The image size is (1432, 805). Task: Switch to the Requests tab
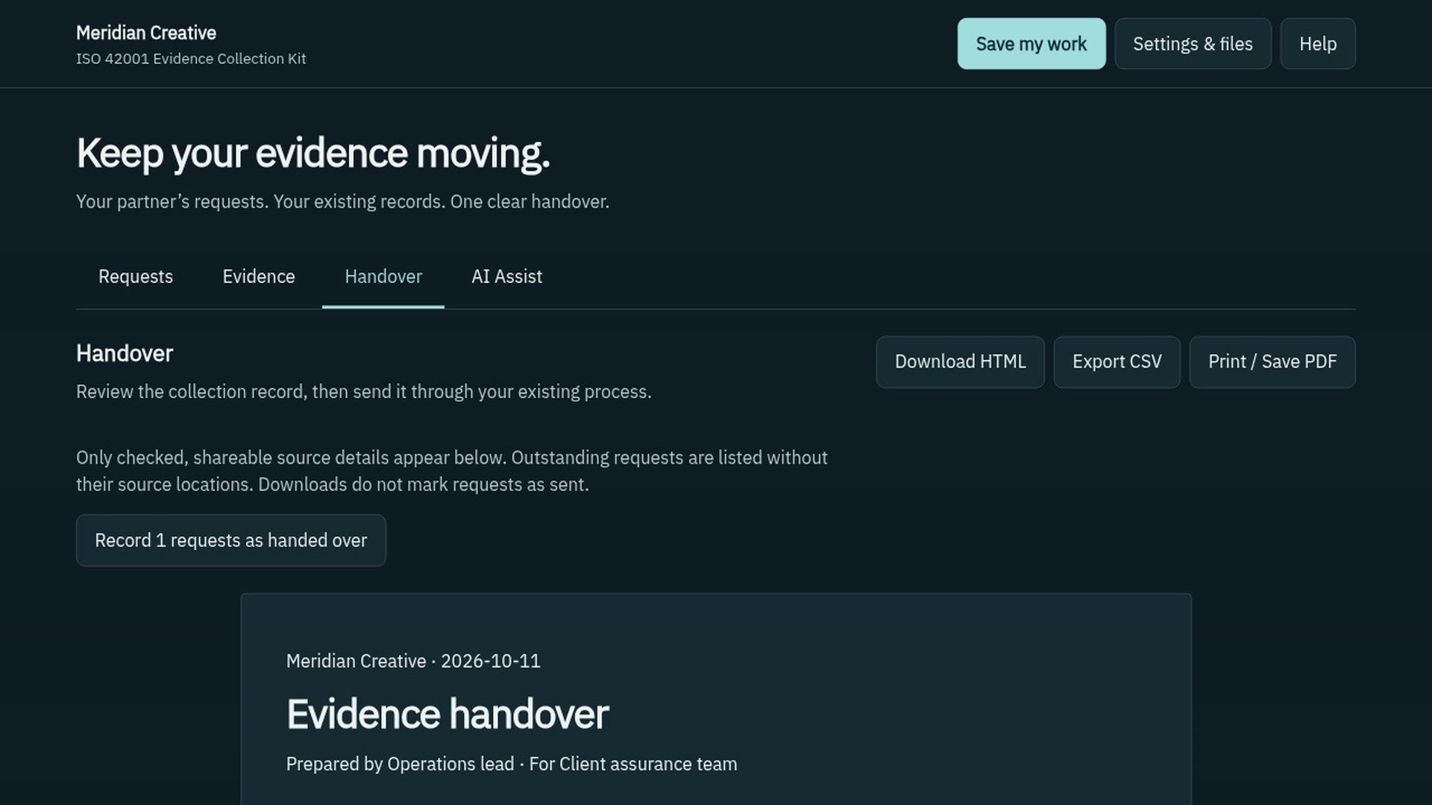[136, 277]
